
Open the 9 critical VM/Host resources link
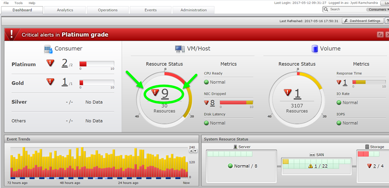[x=165, y=93]
